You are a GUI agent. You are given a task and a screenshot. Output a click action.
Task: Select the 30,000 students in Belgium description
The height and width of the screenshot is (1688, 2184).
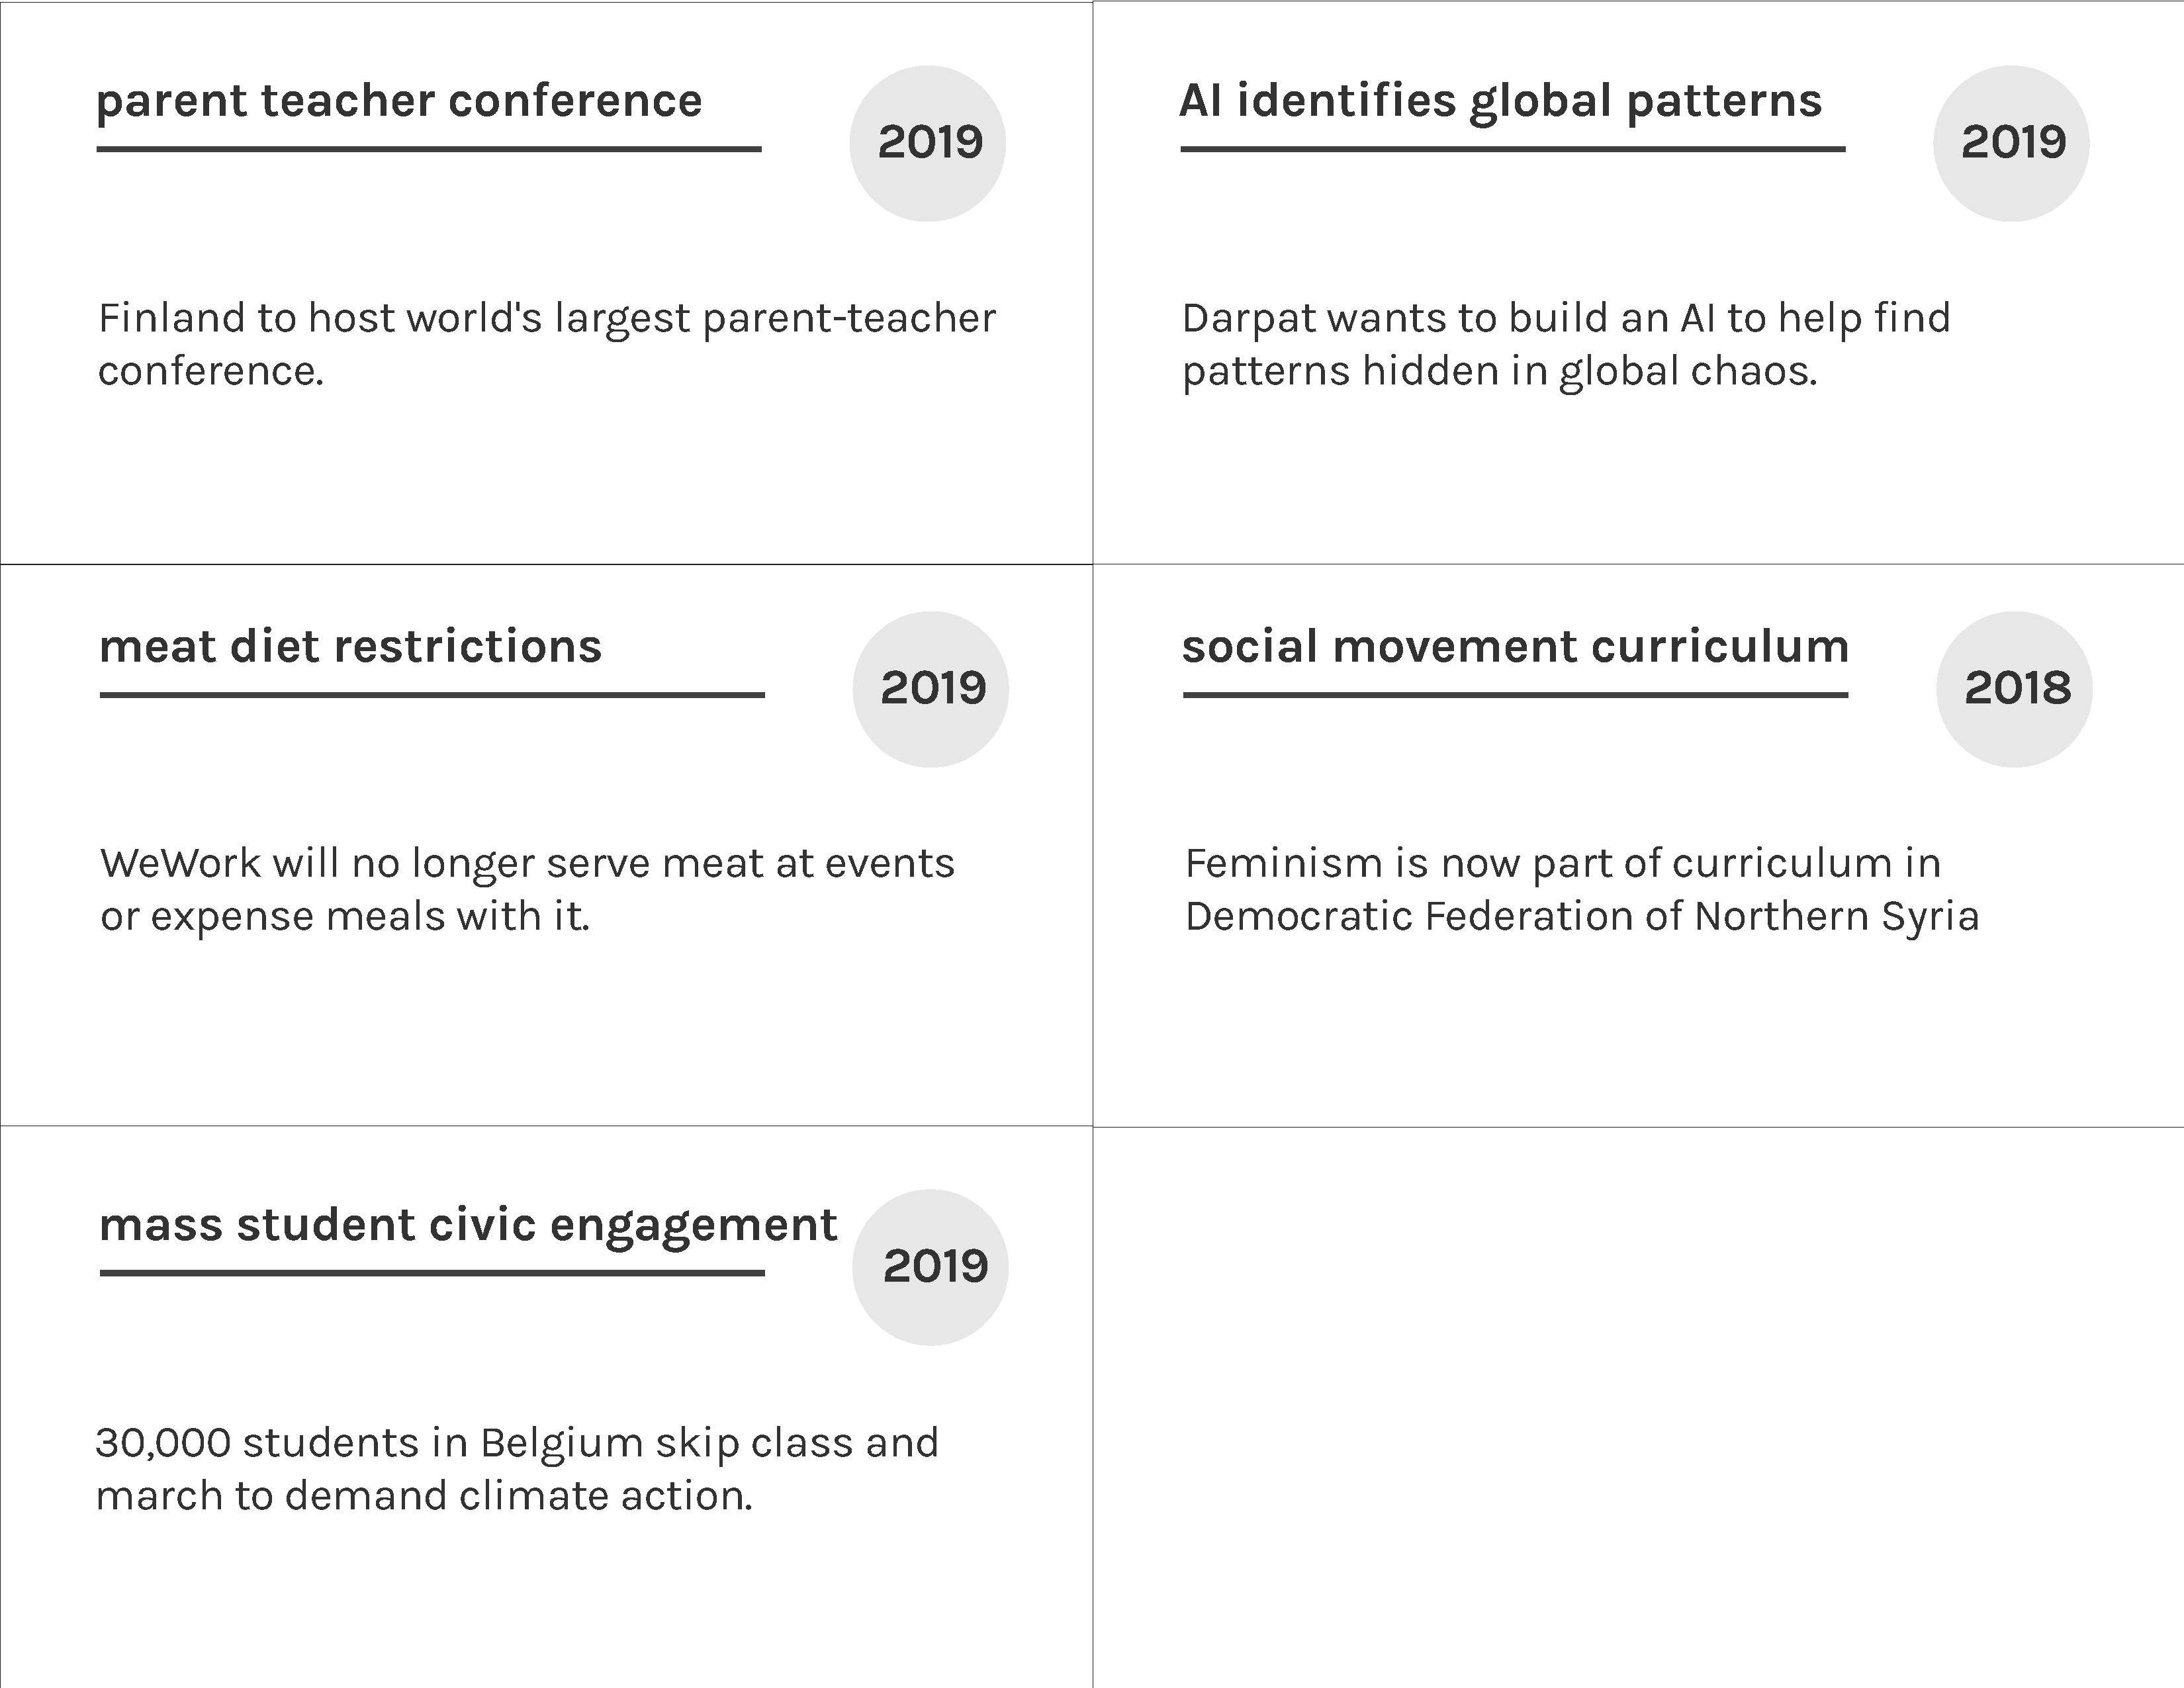pyautogui.click(x=517, y=1469)
